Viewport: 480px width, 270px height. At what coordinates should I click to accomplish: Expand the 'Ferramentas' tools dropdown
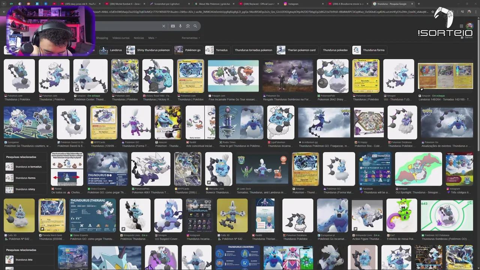click(x=191, y=38)
